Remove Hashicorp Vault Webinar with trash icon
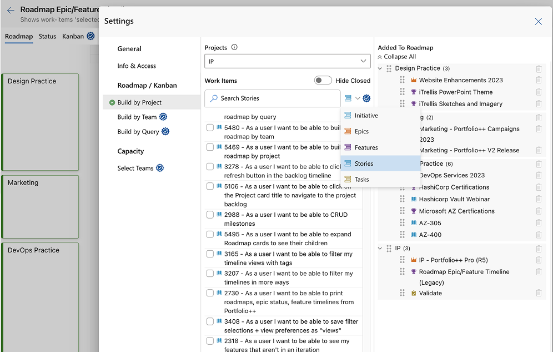553x352 pixels. (539, 199)
